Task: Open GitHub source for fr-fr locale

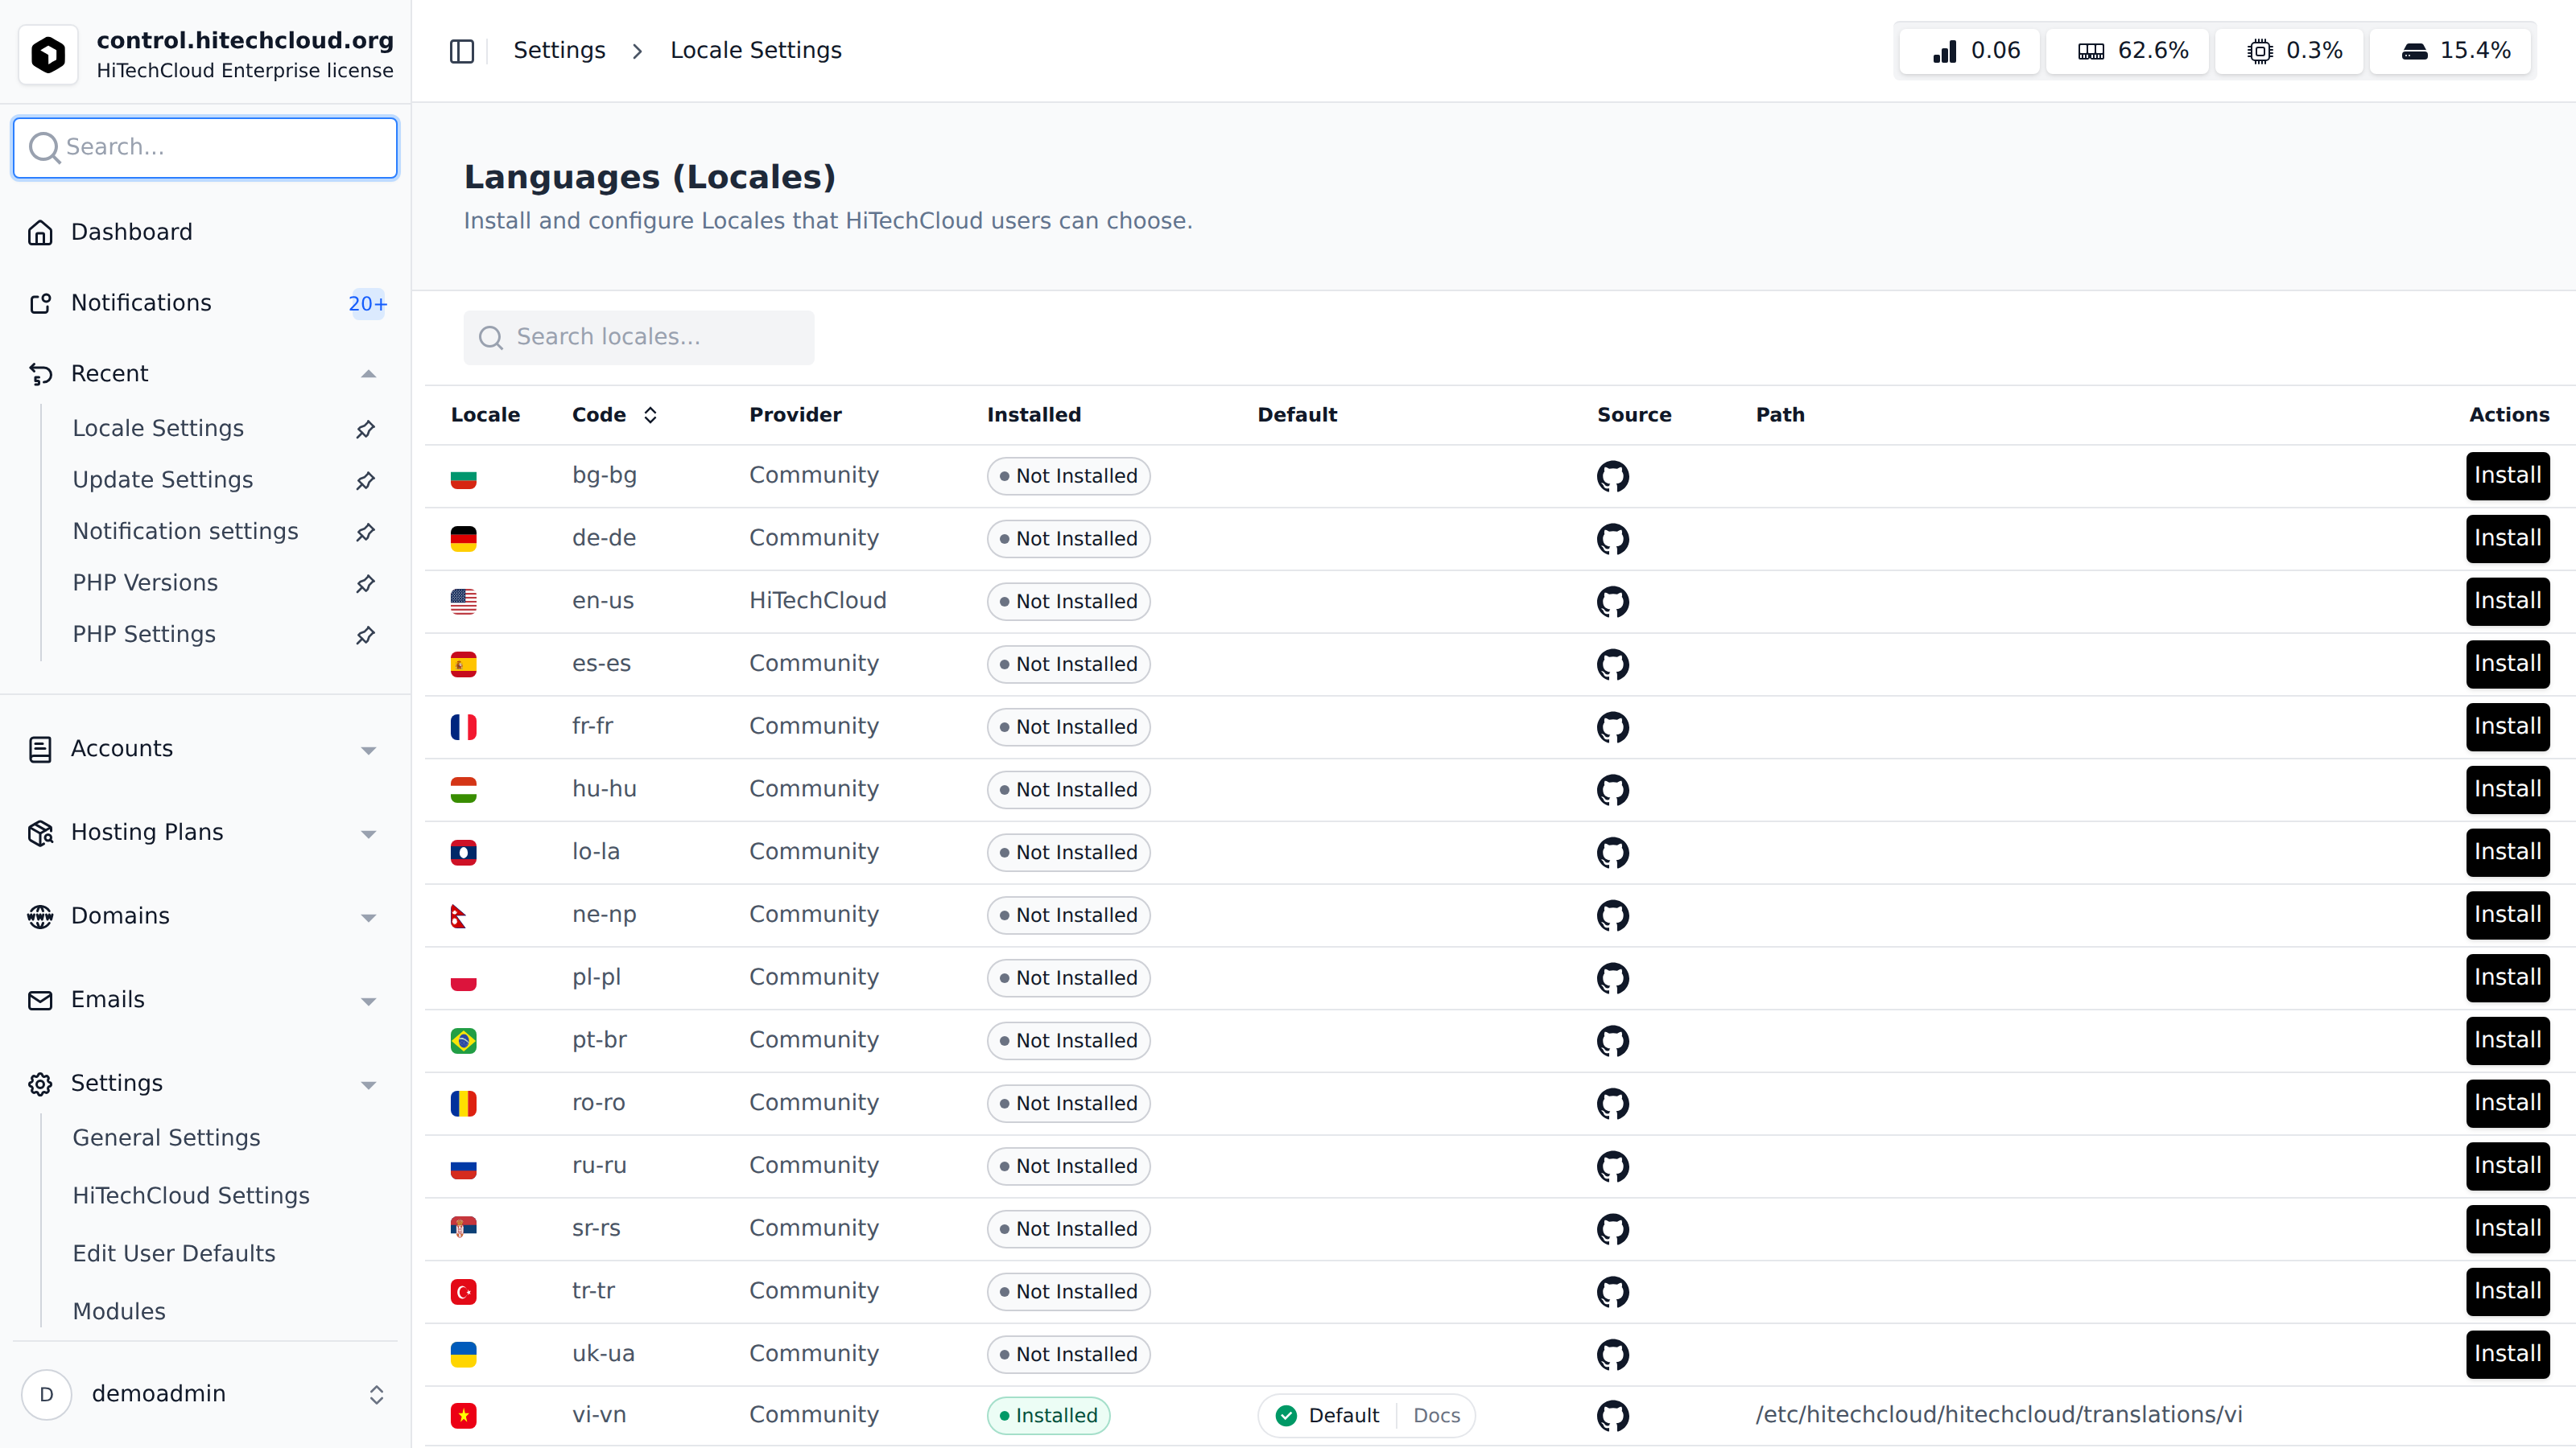Action: point(1612,726)
